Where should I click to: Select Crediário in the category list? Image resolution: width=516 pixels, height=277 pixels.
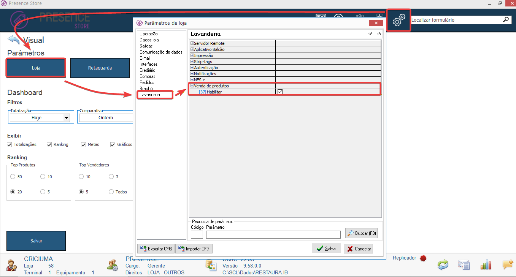[147, 70]
